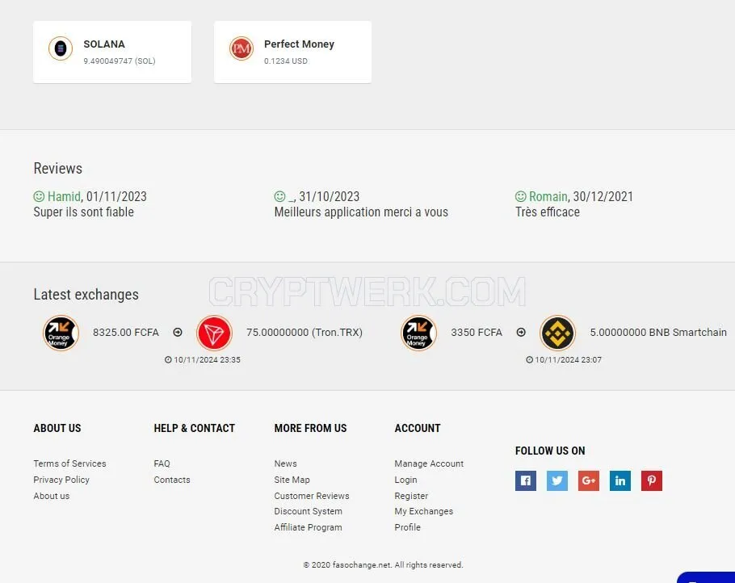Click 'Super ils sont fiable' review text

point(83,212)
